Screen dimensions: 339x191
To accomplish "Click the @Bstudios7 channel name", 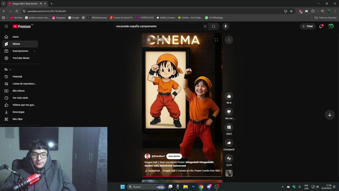I will click(158, 156).
